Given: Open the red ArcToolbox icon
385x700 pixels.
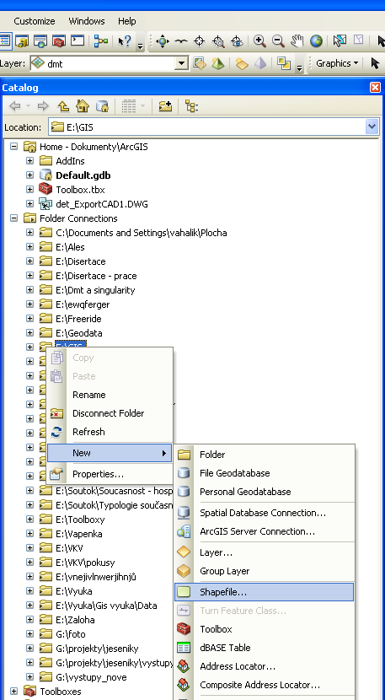Looking at the screenshot, I should pos(59,41).
